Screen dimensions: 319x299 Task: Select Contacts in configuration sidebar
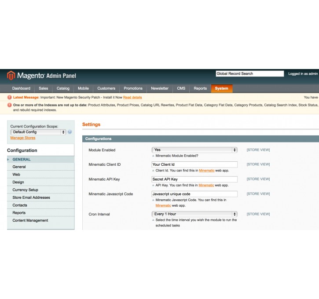coord(40,205)
